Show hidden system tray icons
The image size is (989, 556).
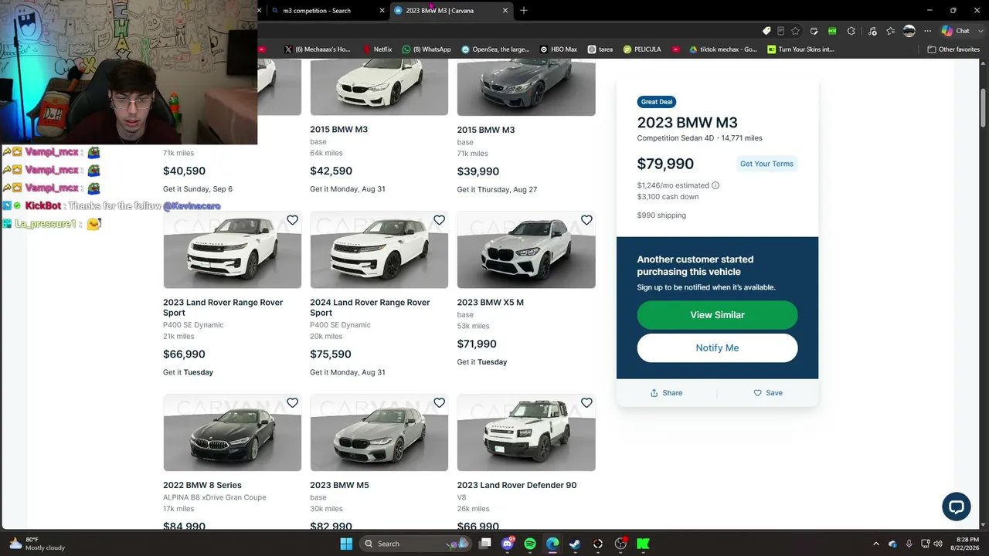[x=875, y=544]
